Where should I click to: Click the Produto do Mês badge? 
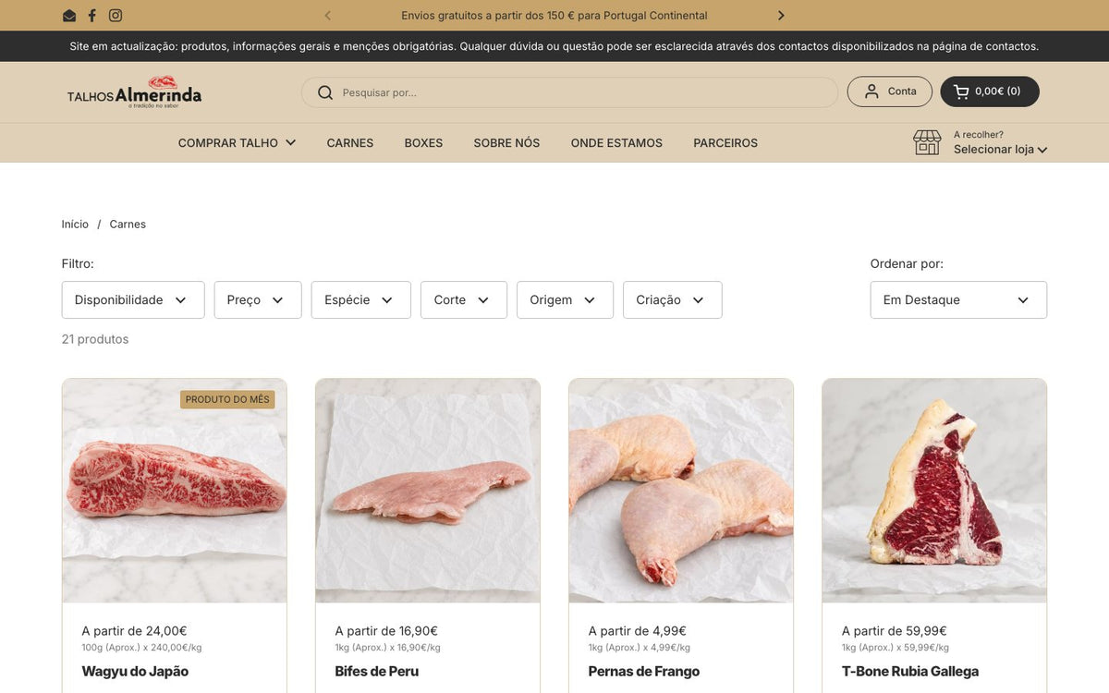tap(227, 399)
